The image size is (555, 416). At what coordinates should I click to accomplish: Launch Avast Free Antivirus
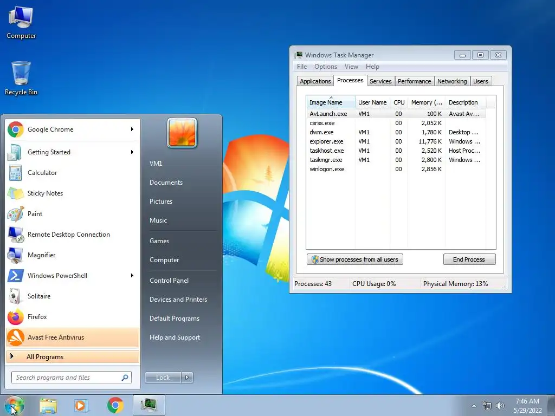73,337
